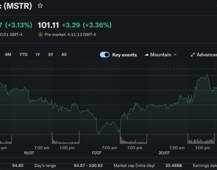Click the 16/07 date label on axis
217x170 pixels.
pos(29,153)
